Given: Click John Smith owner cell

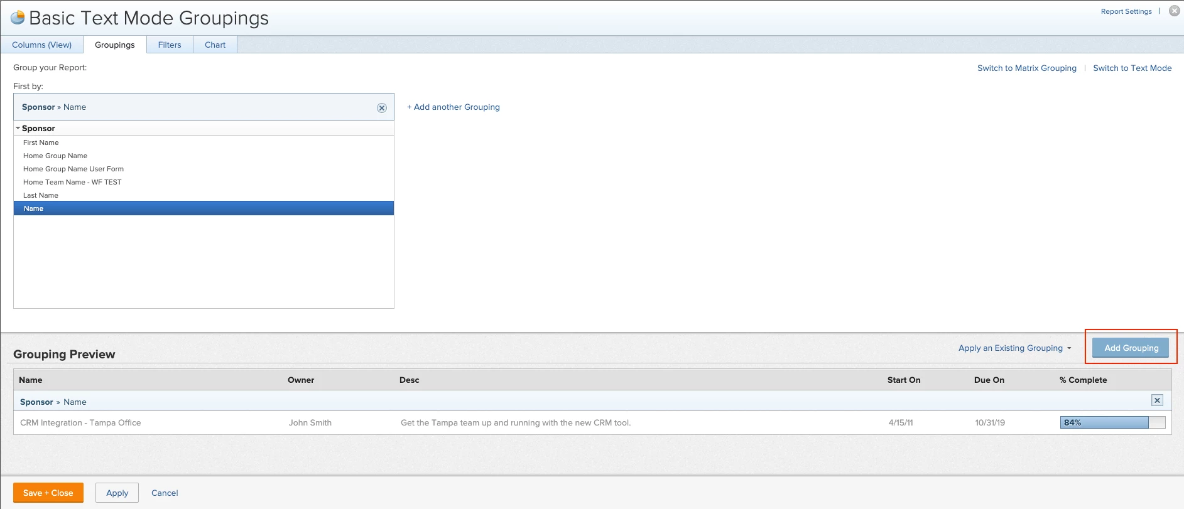Looking at the screenshot, I should (x=310, y=422).
